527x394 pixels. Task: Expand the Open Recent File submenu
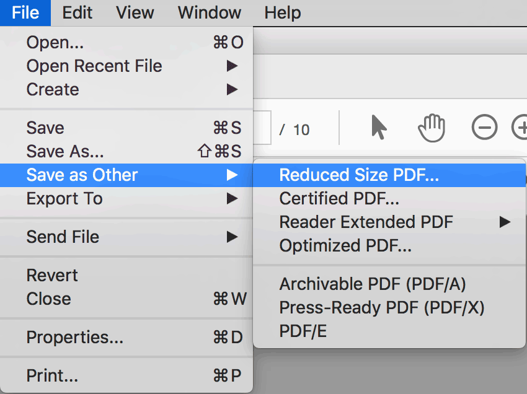pos(126,66)
